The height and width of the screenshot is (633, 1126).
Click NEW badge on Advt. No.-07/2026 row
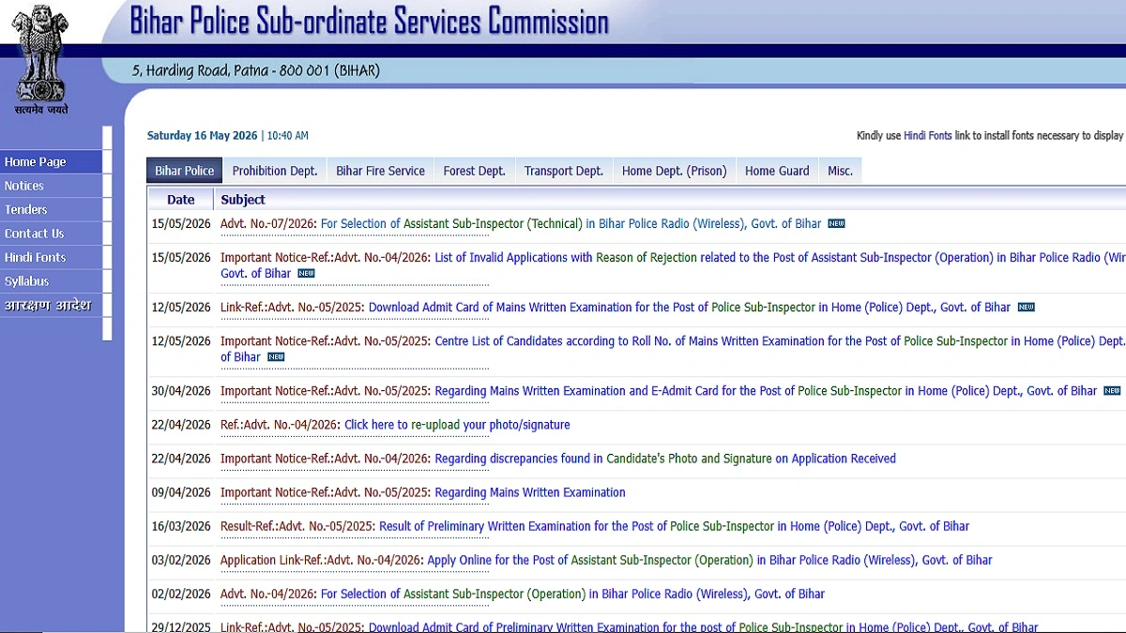[x=836, y=224]
